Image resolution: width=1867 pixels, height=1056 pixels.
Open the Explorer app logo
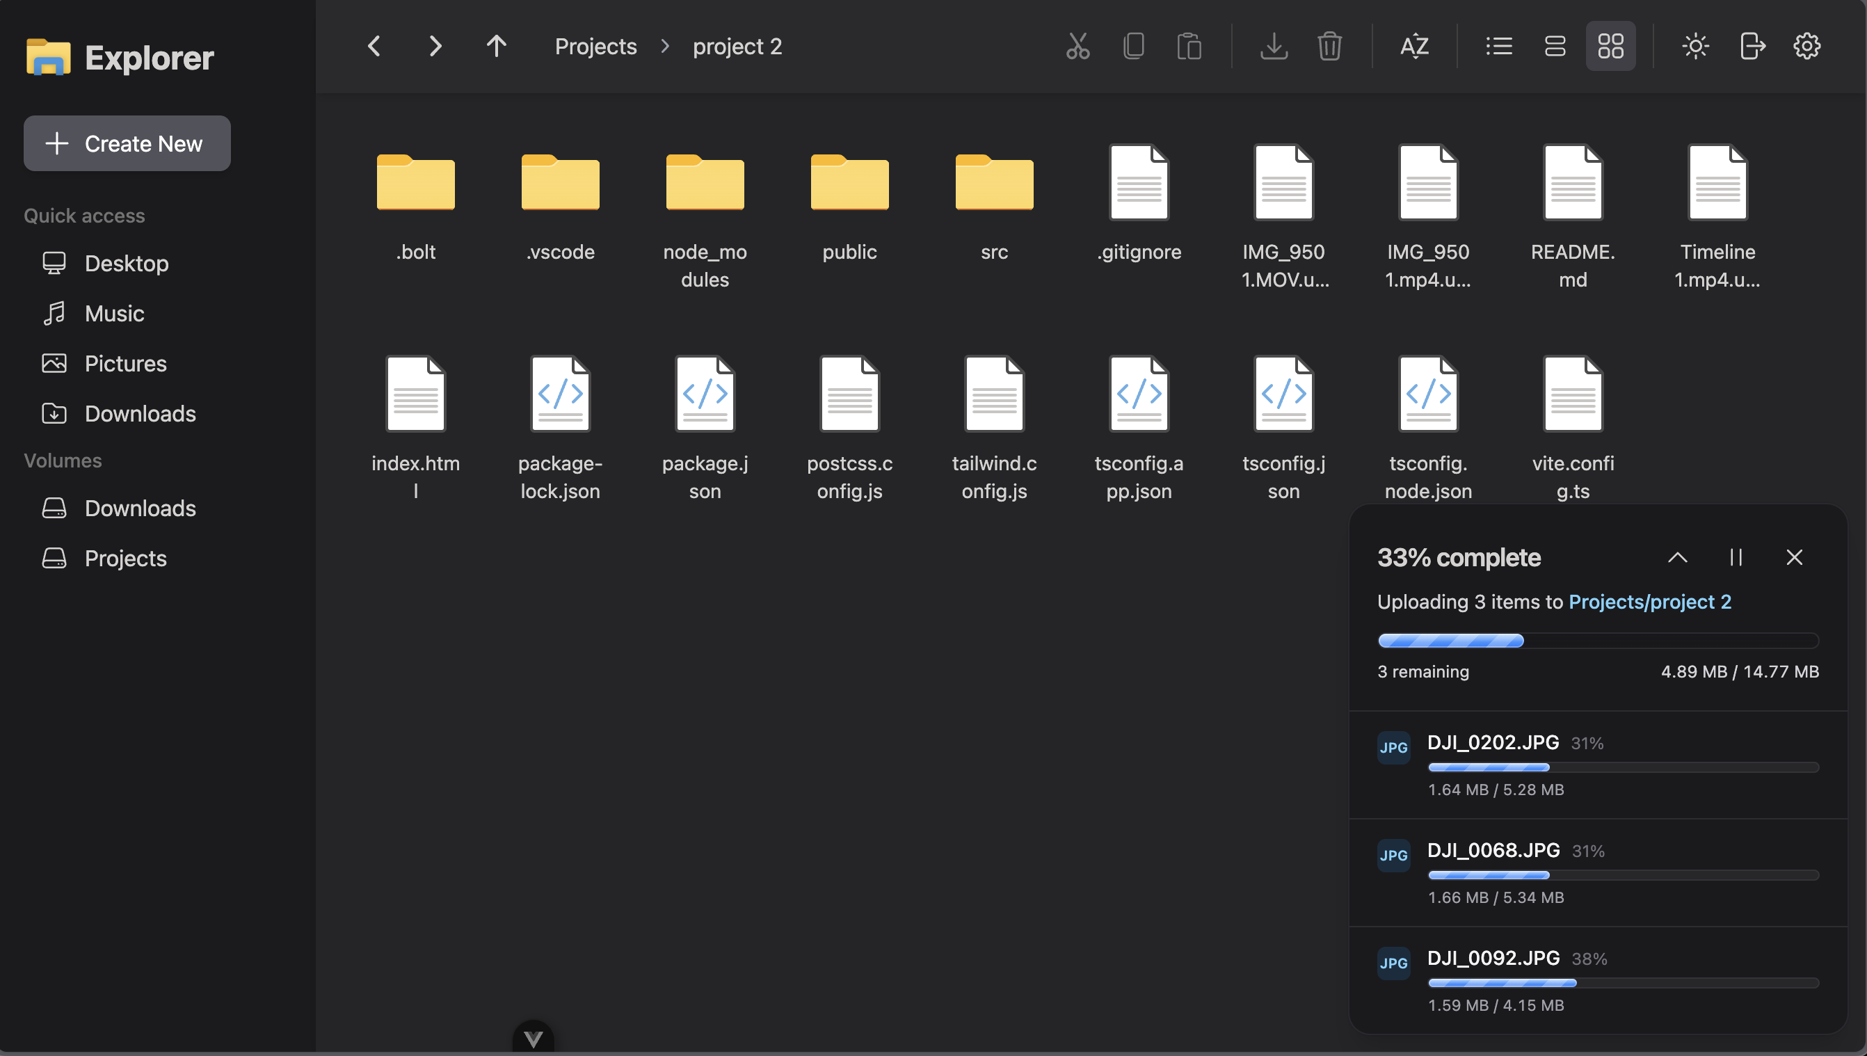pyautogui.click(x=48, y=56)
